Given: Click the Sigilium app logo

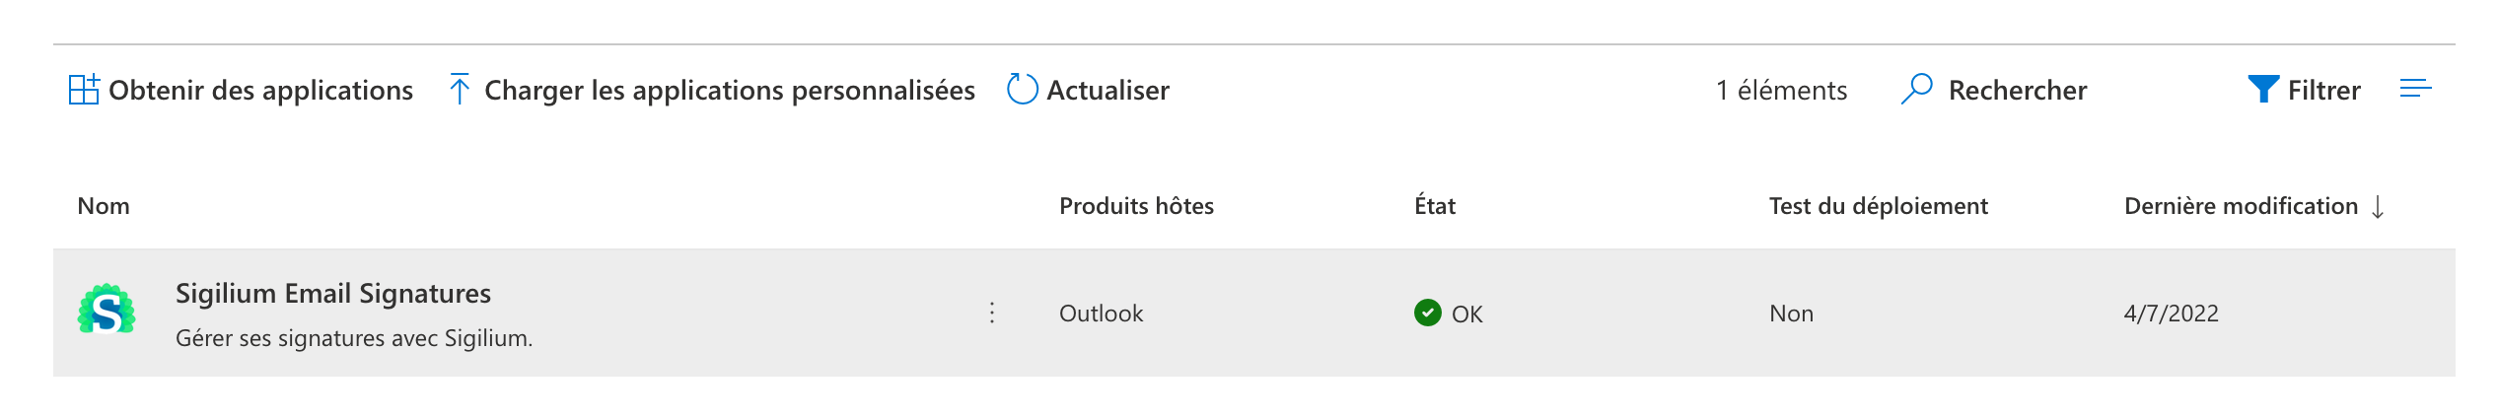Looking at the screenshot, I should 107,312.
